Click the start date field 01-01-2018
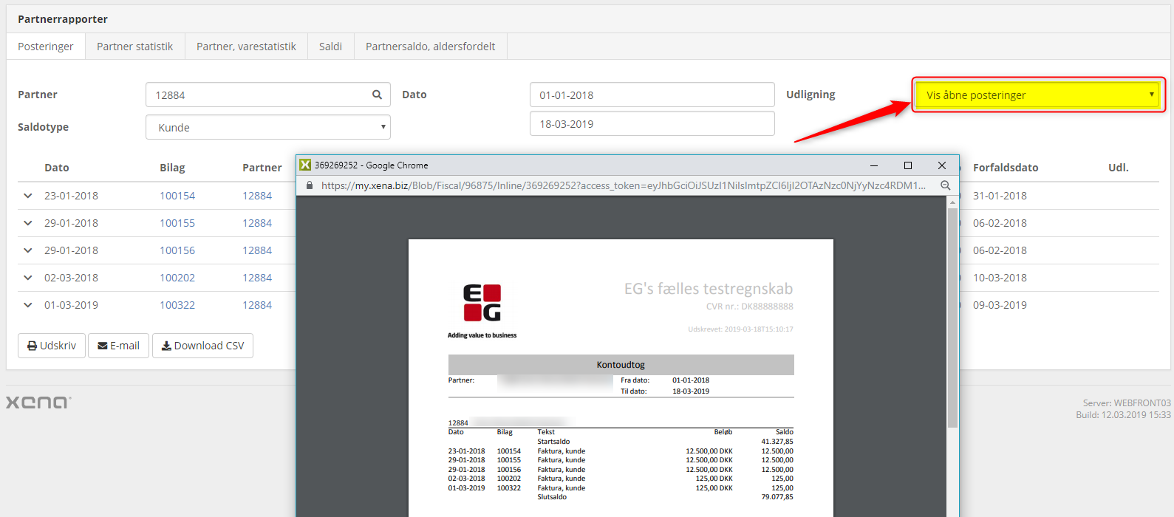Viewport: 1174px width, 517px height. click(x=652, y=95)
